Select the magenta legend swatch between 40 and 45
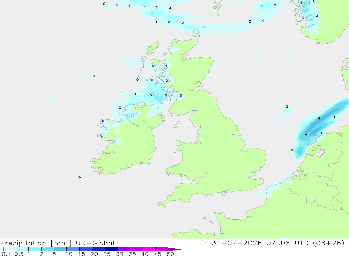This screenshot has width=349, height=256. point(149,249)
